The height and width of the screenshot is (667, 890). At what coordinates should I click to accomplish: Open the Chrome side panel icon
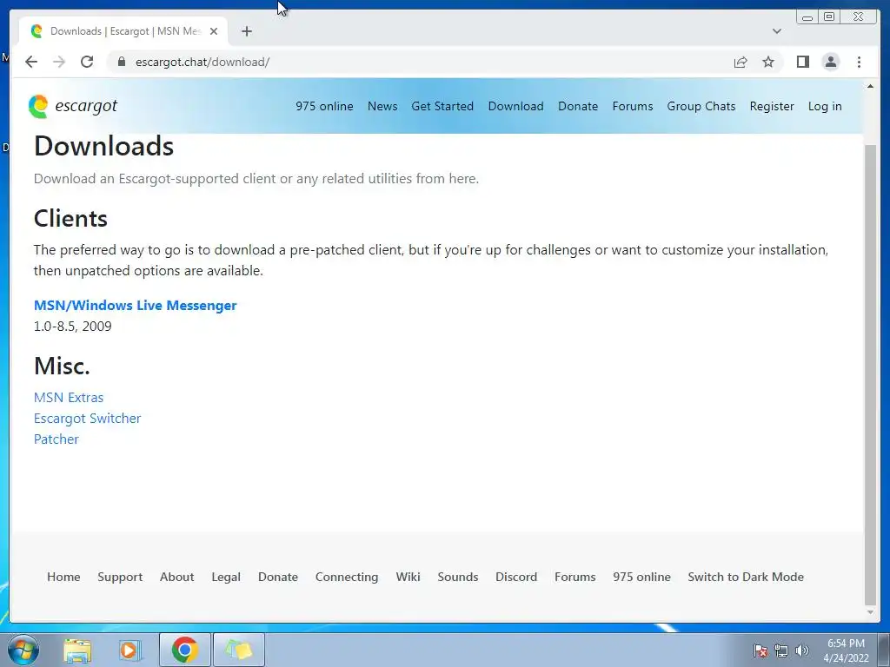point(802,62)
